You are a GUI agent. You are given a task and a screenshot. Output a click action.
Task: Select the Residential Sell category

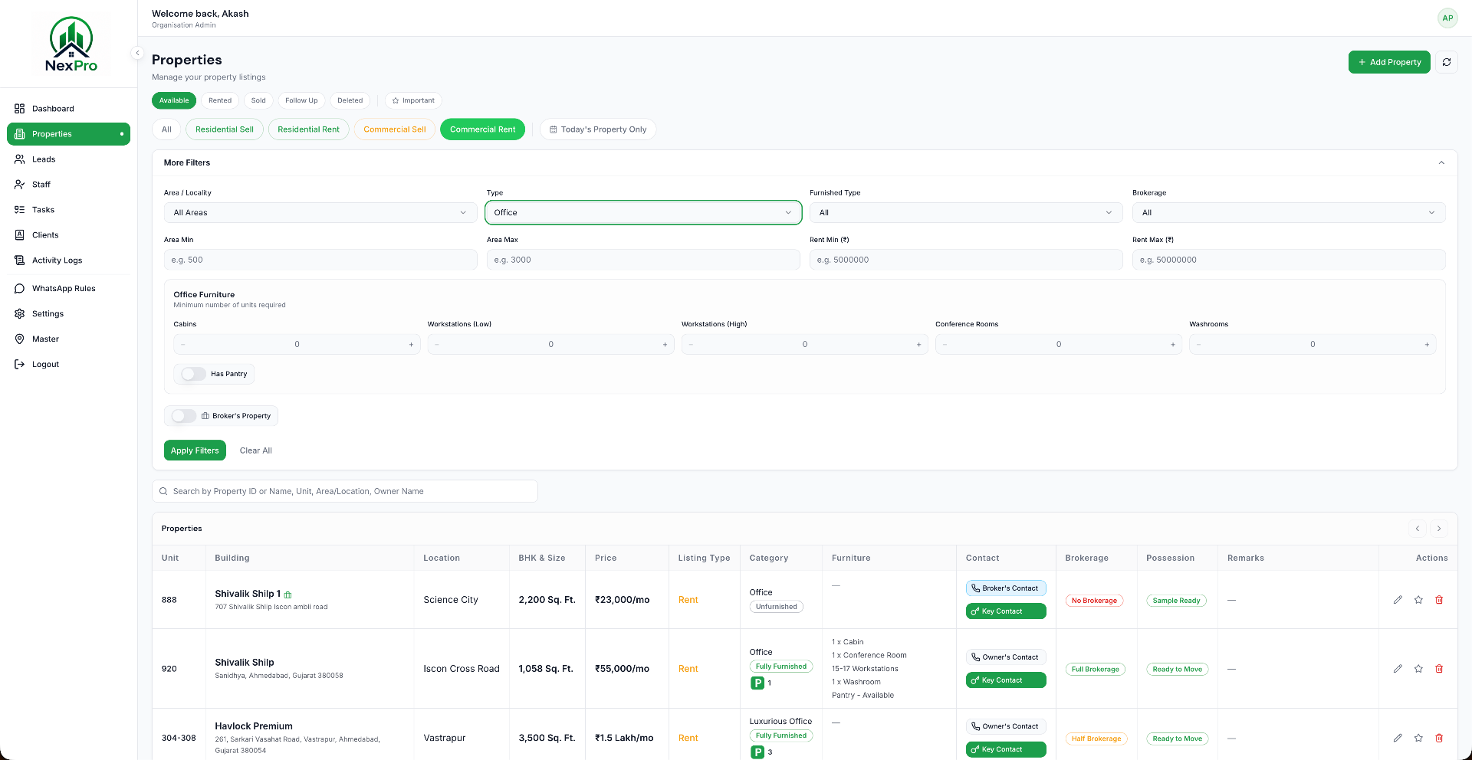[x=225, y=129]
